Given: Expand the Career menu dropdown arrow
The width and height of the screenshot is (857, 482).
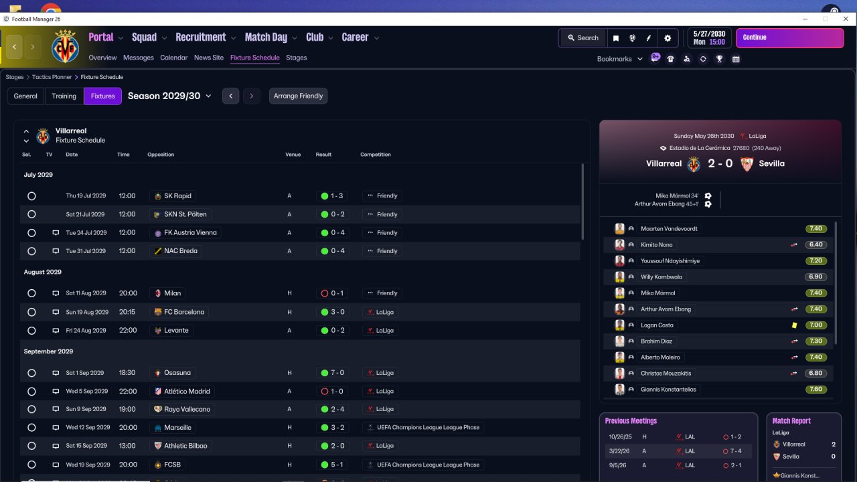Looking at the screenshot, I should pyautogui.click(x=376, y=38).
